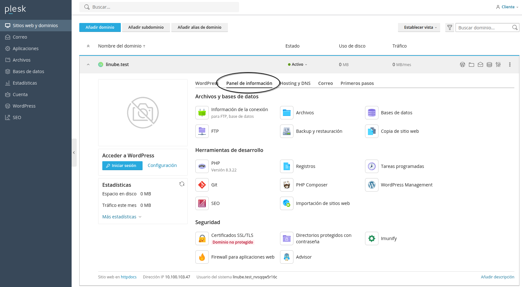
Task: Click the file manager folder icon in linube.test row
Action: pyautogui.click(x=471, y=64)
